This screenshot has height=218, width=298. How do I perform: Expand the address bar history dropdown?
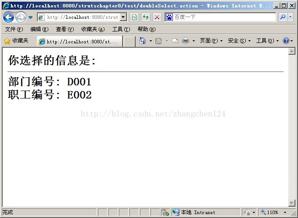pyautogui.click(x=123, y=17)
